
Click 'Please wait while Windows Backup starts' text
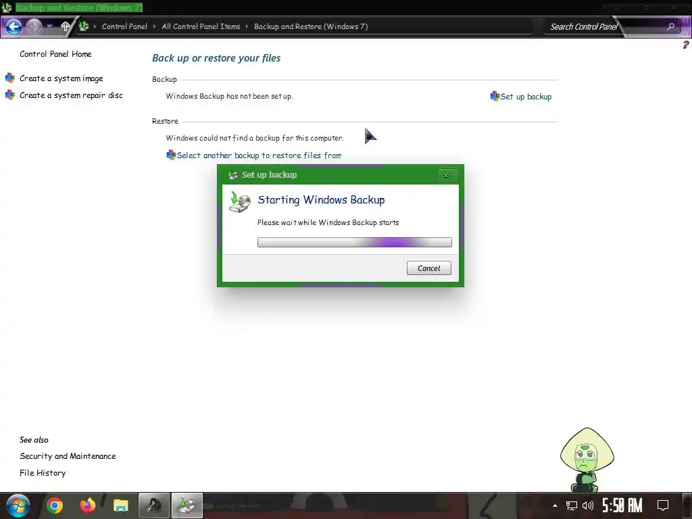(x=328, y=222)
